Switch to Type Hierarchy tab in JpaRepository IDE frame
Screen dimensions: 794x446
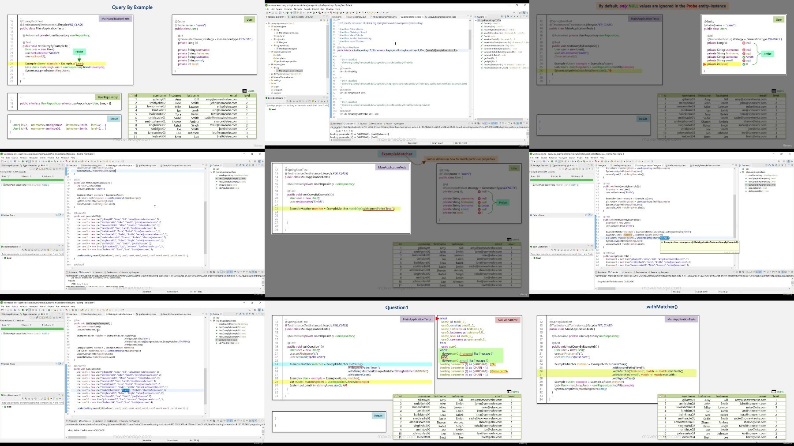pos(296,17)
